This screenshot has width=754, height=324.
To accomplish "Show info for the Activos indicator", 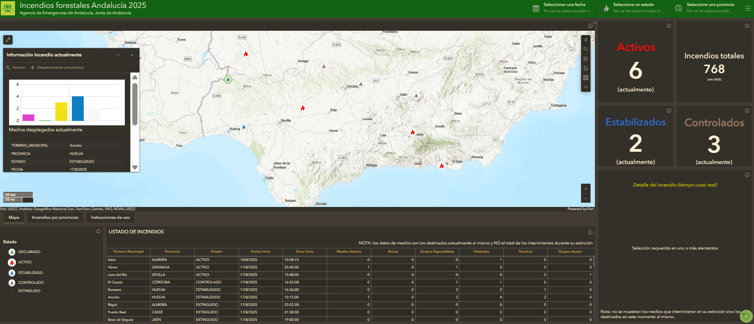I will point(669,26).
